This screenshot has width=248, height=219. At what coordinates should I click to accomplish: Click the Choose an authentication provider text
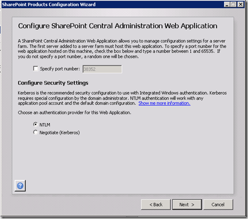(x=74, y=113)
